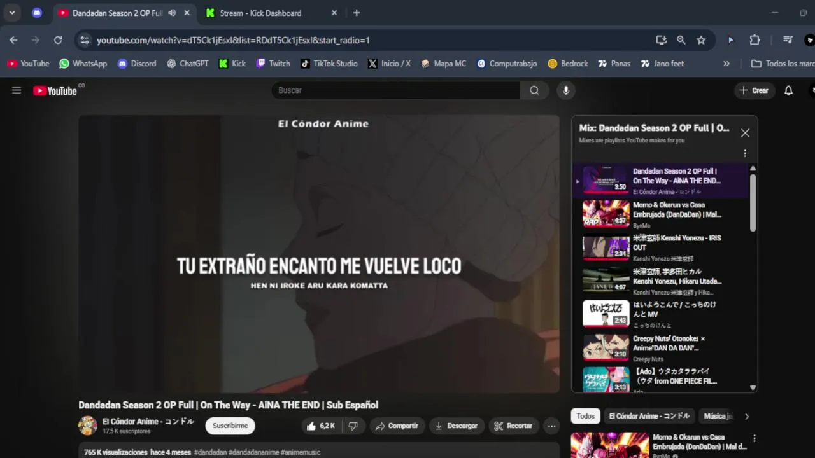Open the notifications bell
815x458 pixels.
pyautogui.click(x=788, y=90)
